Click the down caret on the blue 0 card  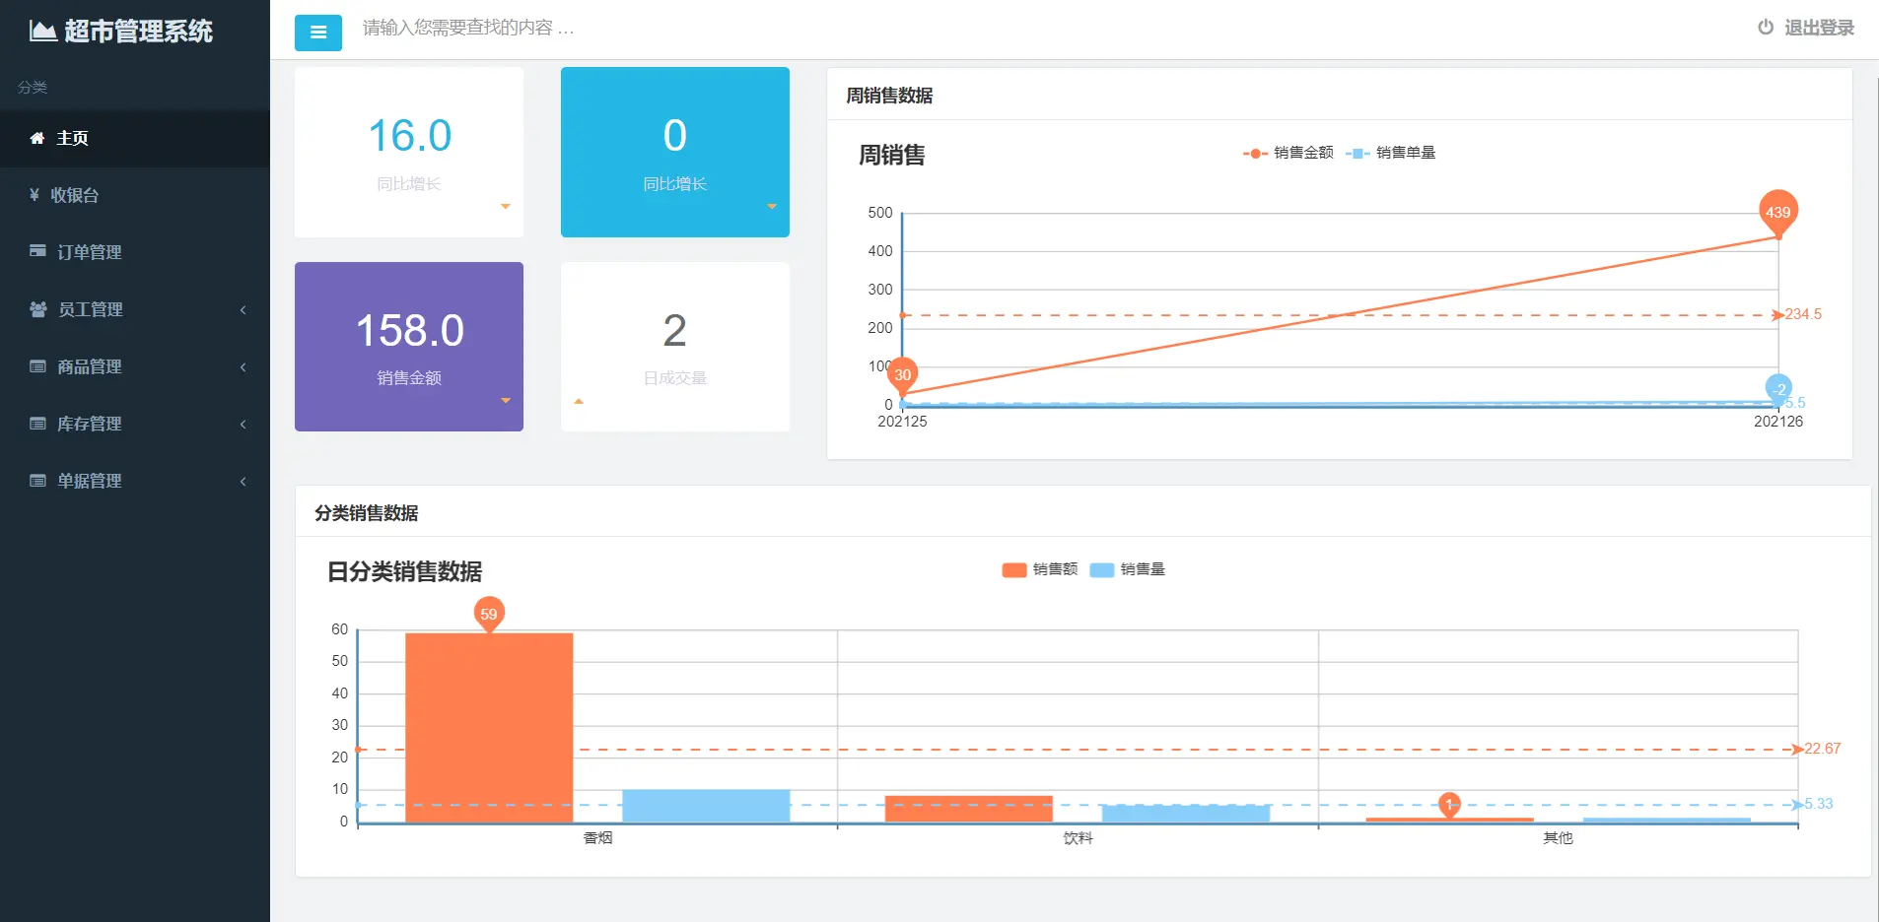tap(772, 207)
